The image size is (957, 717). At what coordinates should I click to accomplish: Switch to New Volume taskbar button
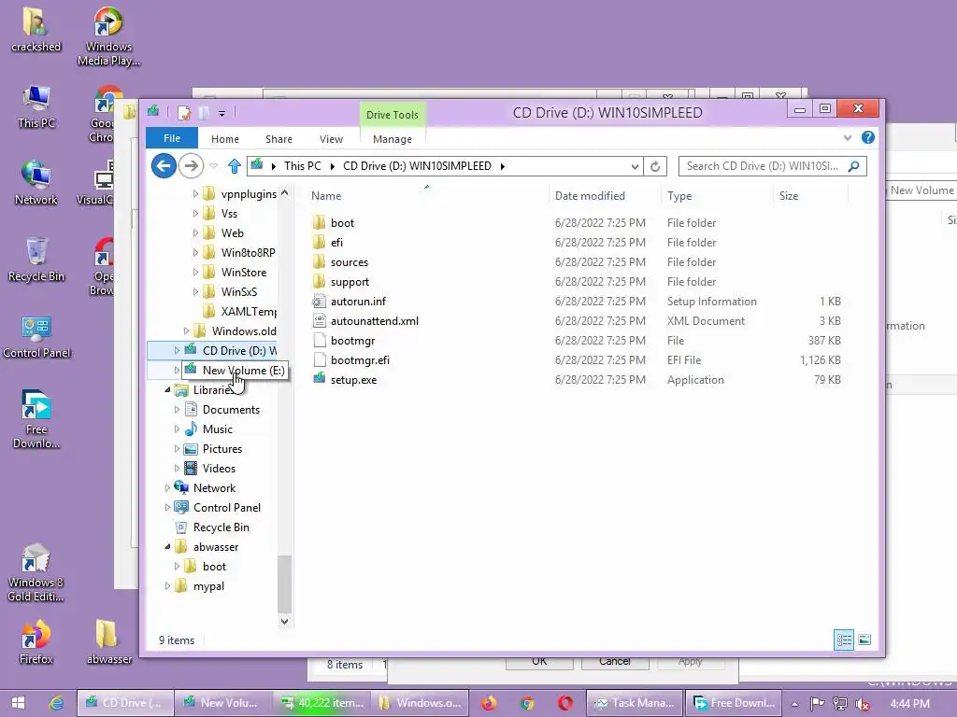pyautogui.click(x=222, y=703)
